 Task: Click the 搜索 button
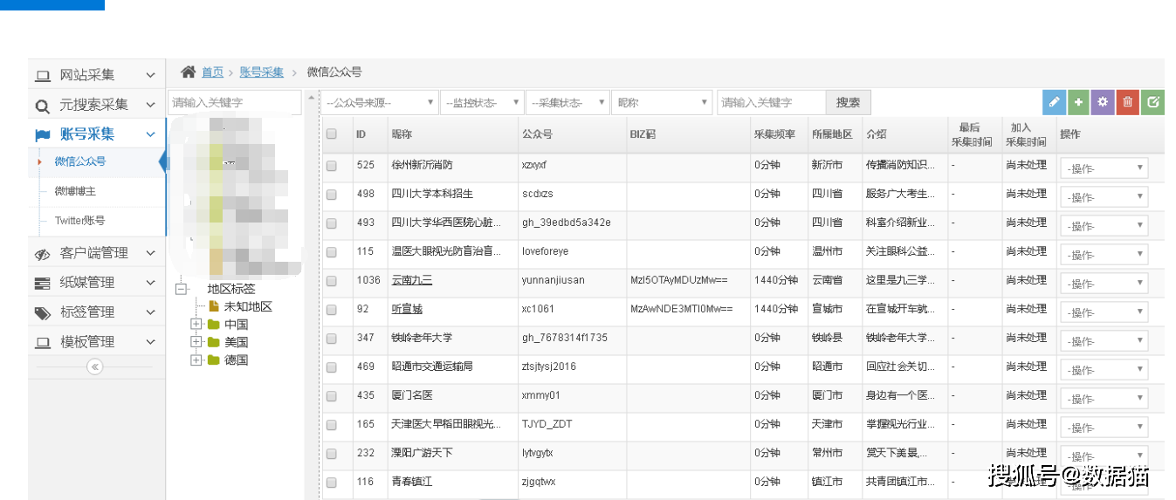coord(848,103)
